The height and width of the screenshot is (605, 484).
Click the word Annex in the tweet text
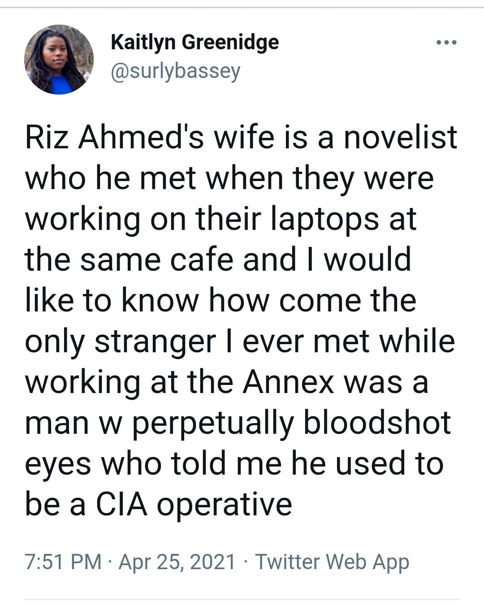[287, 383]
